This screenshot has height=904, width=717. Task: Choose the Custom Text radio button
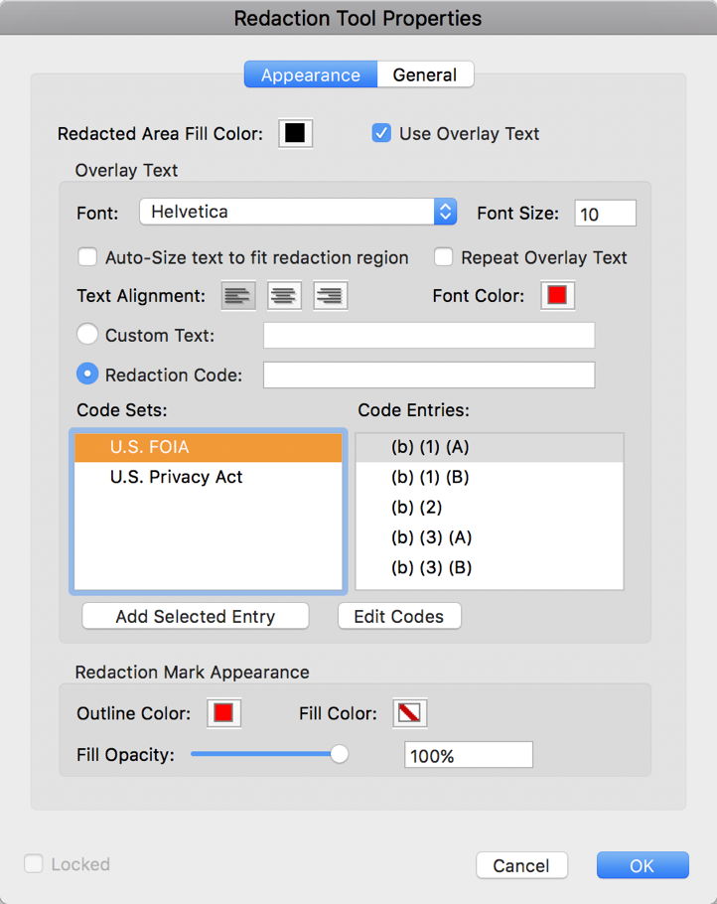[87, 336]
